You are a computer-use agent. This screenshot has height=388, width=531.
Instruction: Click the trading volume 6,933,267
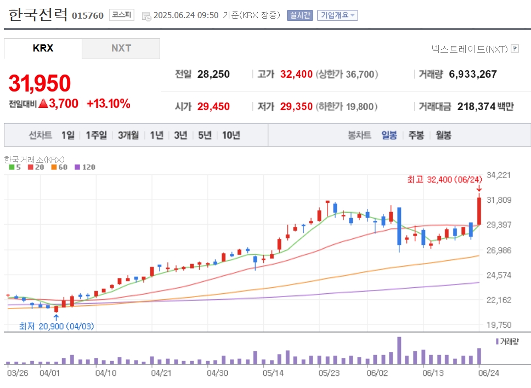click(x=473, y=74)
